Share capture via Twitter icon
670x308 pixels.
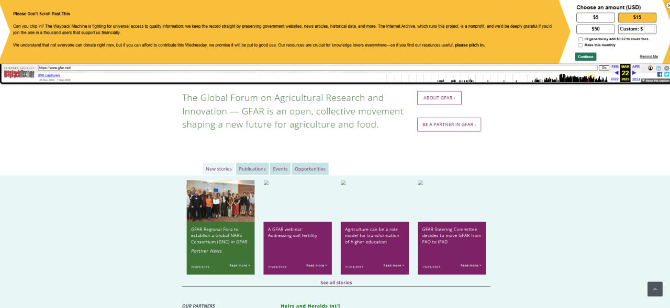coord(666,75)
